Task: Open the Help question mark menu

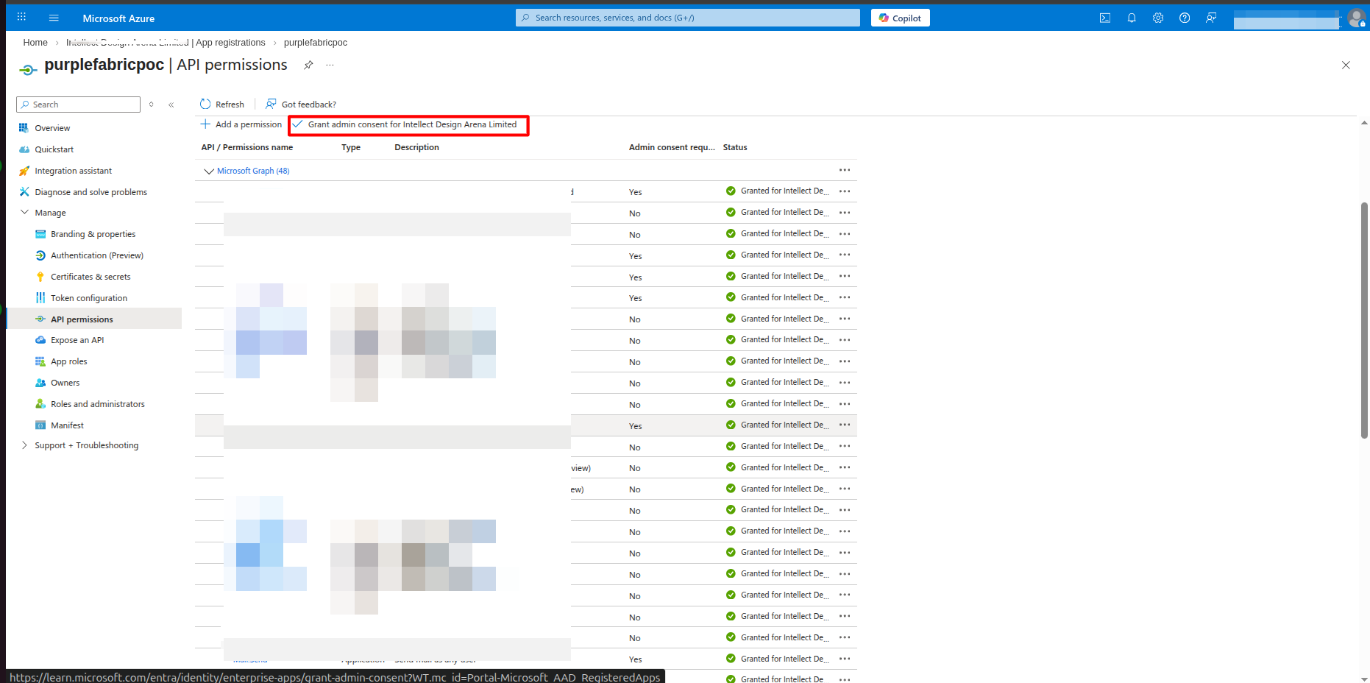Action: point(1185,18)
